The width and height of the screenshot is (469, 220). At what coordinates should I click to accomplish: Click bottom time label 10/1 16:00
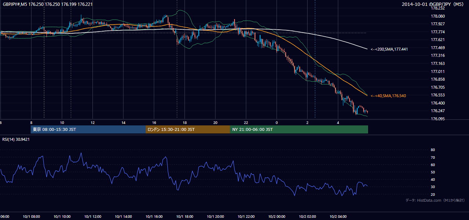154,217
